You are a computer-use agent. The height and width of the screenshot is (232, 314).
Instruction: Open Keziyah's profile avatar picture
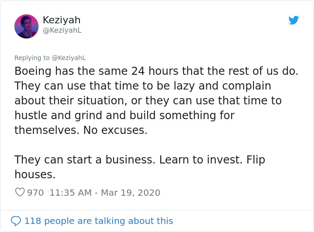pos(26,26)
